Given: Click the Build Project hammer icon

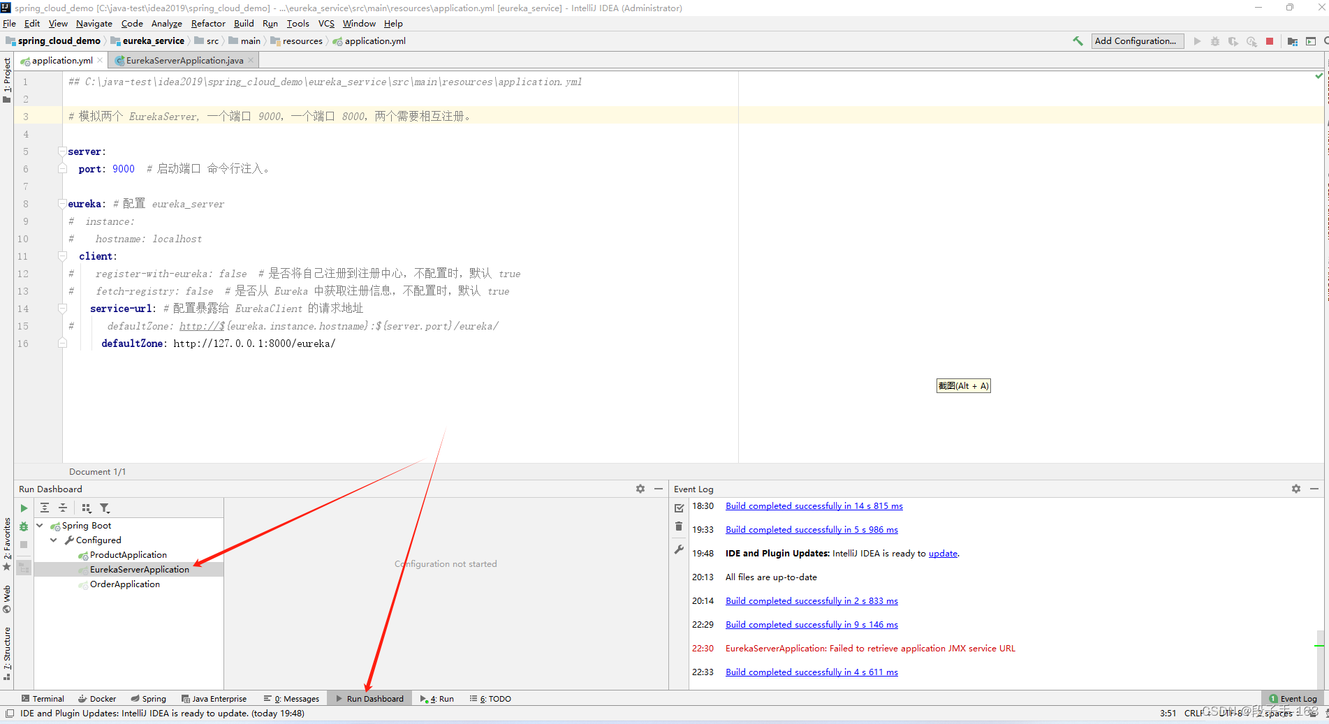Looking at the screenshot, I should (1078, 41).
